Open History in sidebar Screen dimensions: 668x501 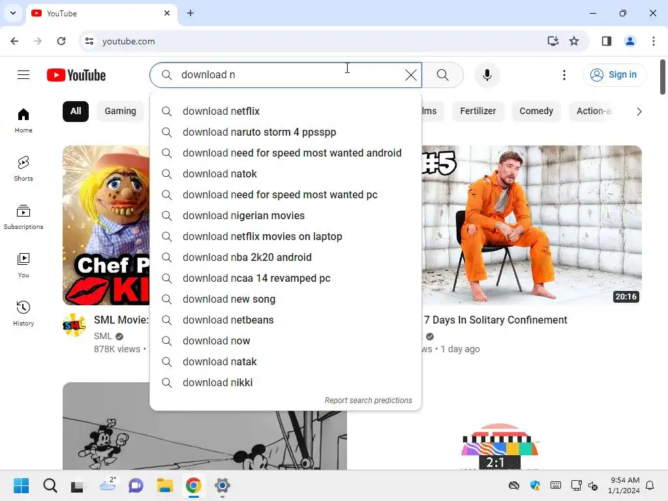23,314
